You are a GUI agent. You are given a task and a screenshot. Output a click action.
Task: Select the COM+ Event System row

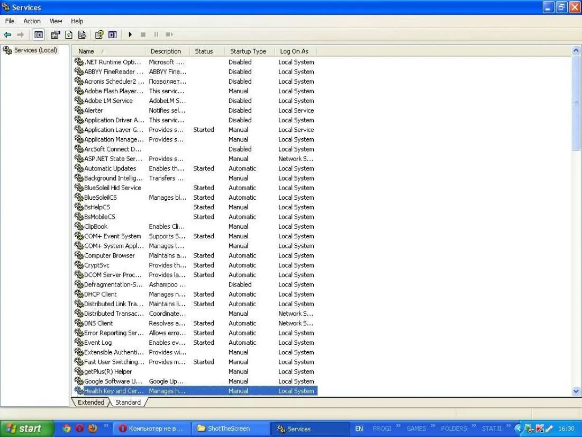click(x=196, y=236)
